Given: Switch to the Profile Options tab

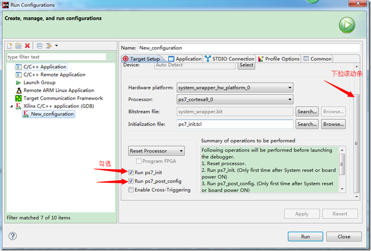Looking at the screenshot, I should 279,59.
